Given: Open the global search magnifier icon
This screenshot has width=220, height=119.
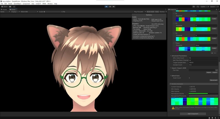Looking at the screenshot, I should click(x=198, y=7).
